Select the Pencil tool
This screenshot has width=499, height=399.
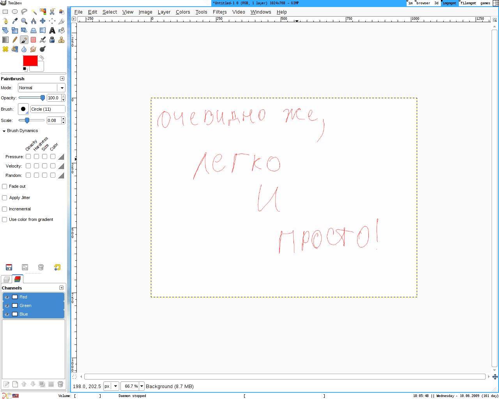click(x=15, y=40)
